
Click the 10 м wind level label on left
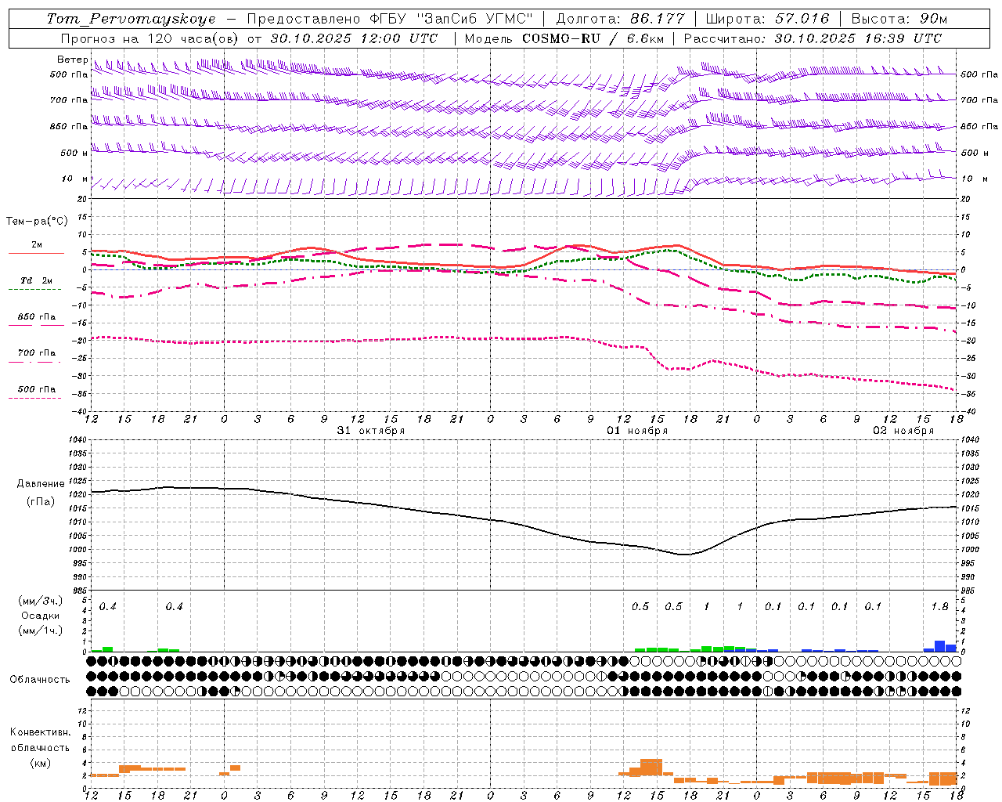point(74,179)
